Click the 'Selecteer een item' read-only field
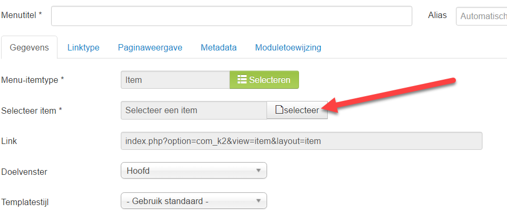Screen dimensions: 507x220 click(x=194, y=110)
